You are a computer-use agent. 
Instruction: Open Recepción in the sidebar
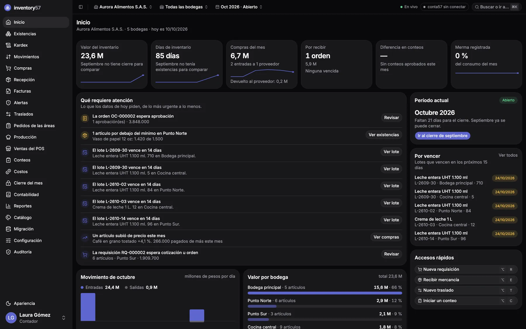pyautogui.click(x=36, y=80)
